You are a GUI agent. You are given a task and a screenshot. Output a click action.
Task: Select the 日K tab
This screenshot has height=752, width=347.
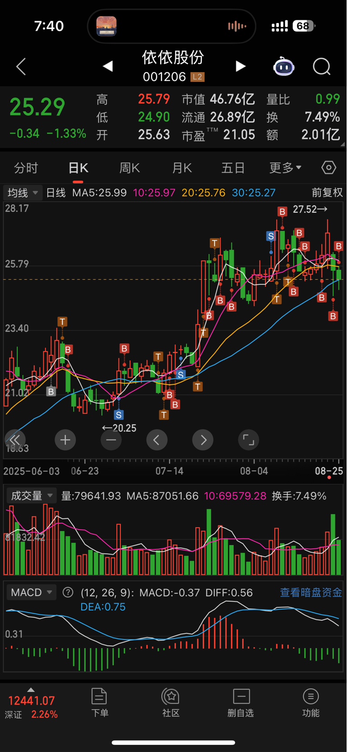point(78,168)
